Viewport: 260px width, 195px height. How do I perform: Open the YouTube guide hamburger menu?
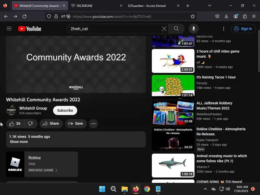[x=9, y=29]
